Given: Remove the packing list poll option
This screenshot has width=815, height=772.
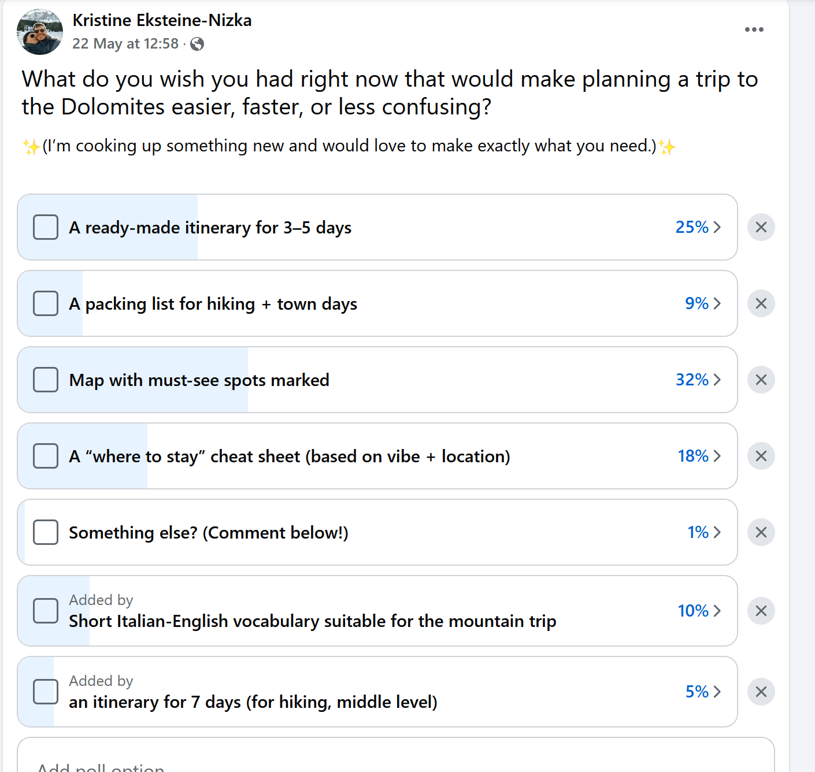Looking at the screenshot, I should click(x=761, y=303).
